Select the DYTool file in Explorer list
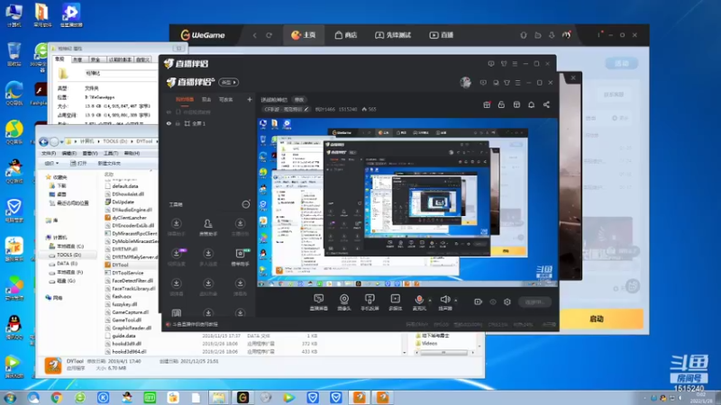The height and width of the screenshot is (405, 721). pyautogui.click(x=117, y=265)
